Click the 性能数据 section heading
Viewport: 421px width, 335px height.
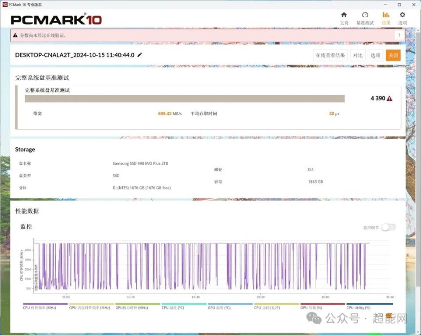(27, 211)
